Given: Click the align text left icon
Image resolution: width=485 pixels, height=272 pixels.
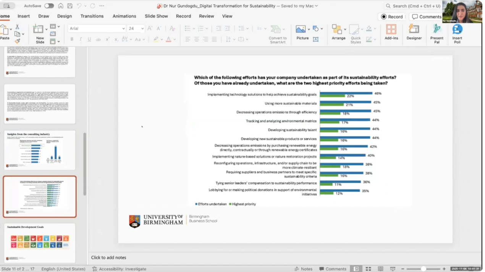Looking at the screenshot, I should point(188,39).
